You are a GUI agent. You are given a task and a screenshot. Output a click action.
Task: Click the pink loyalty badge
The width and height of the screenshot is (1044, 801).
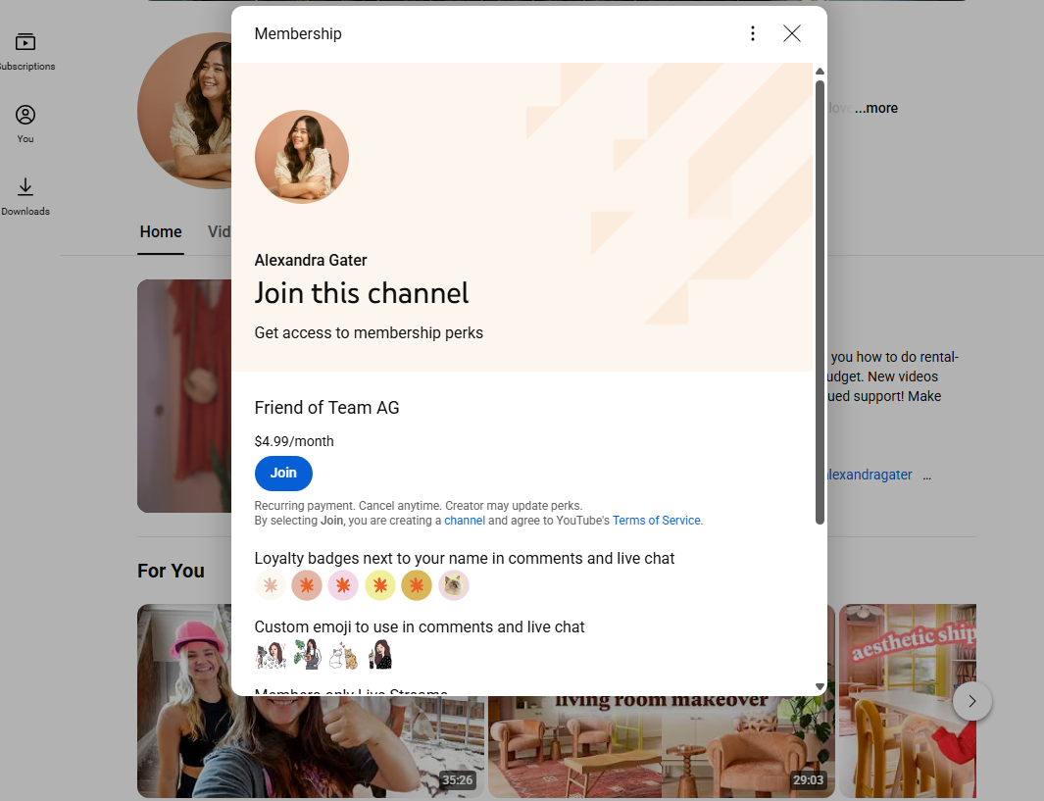click(343, 586)
